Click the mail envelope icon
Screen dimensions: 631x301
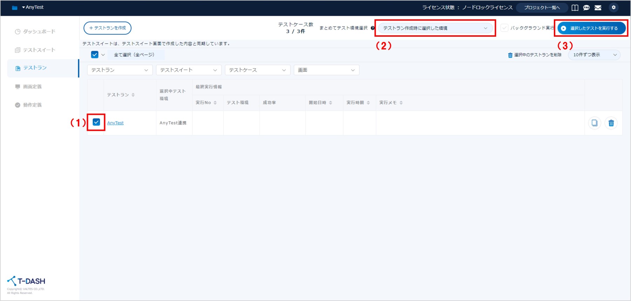(x=598, y=8)
